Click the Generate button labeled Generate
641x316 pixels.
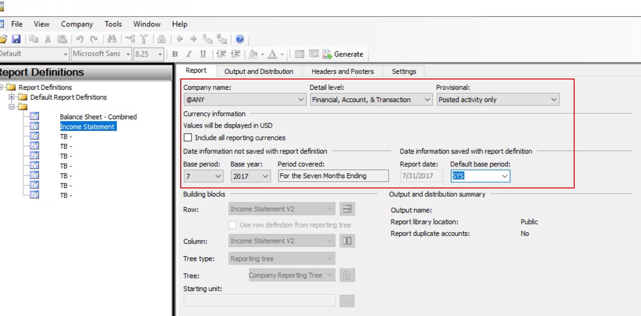[x=350, y=54]
